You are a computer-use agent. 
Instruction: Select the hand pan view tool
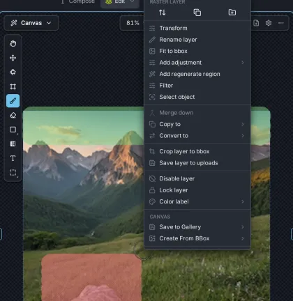click(13, 43)
